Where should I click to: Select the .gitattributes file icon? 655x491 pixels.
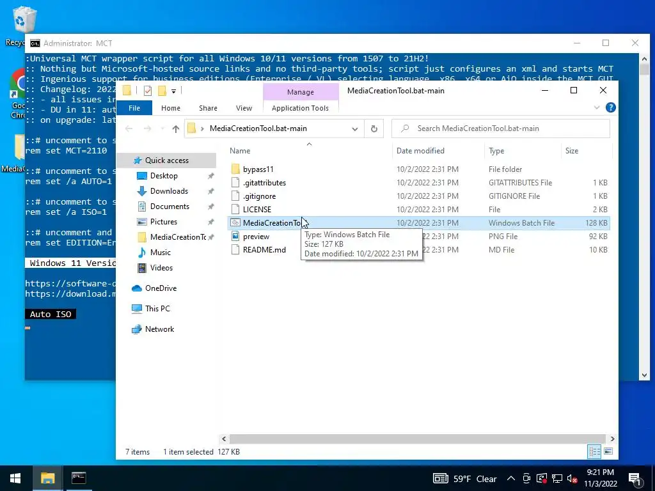click(235, 182)
